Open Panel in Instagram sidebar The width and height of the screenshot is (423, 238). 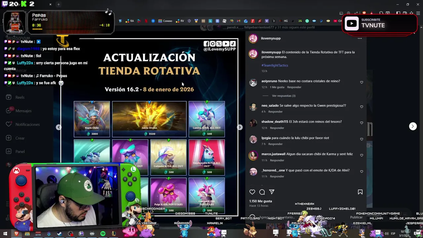[16, 151]
